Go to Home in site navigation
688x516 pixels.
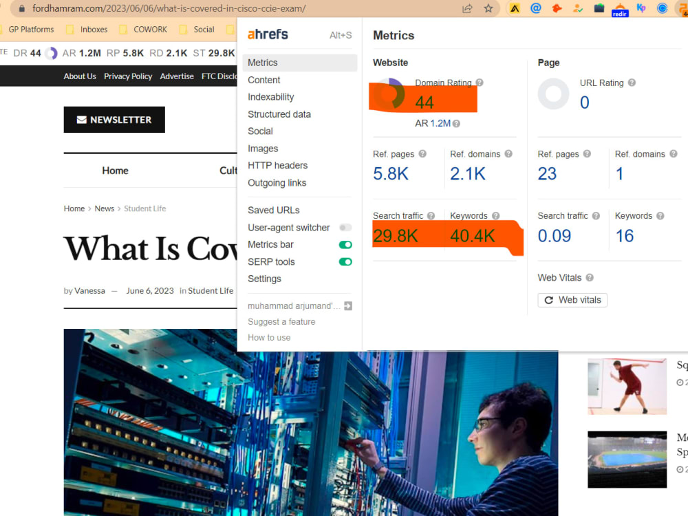pos(116,171)
